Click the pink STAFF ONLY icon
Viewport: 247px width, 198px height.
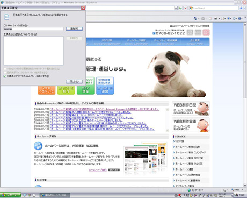point(206,32)
